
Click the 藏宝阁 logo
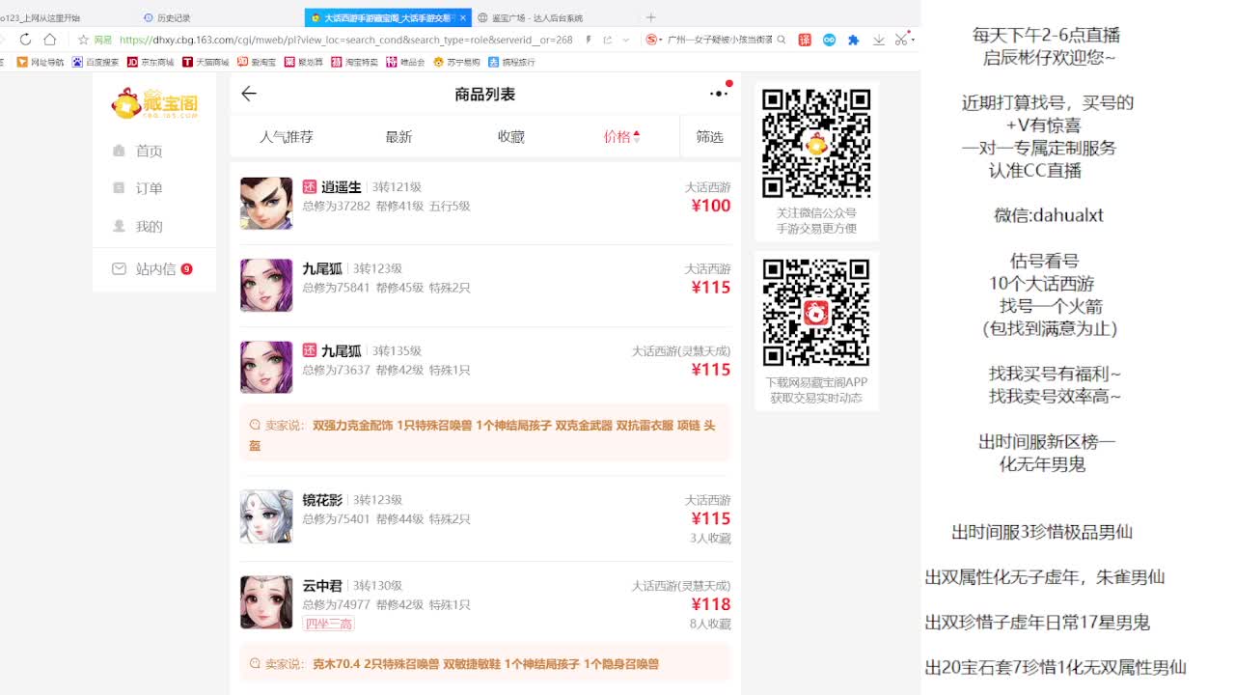pyautogui.click(x=154, y=102)
